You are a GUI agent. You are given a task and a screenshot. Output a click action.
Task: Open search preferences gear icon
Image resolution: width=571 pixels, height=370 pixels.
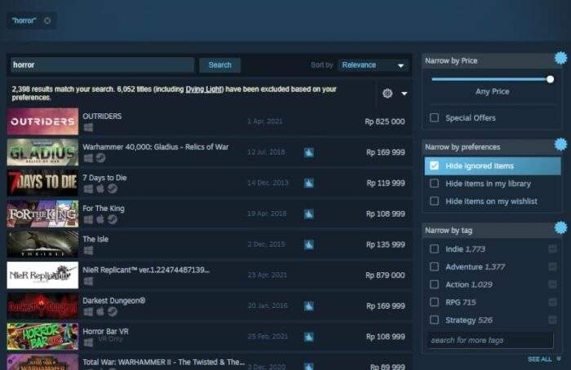pyautogui.click(x=387, y=94)
